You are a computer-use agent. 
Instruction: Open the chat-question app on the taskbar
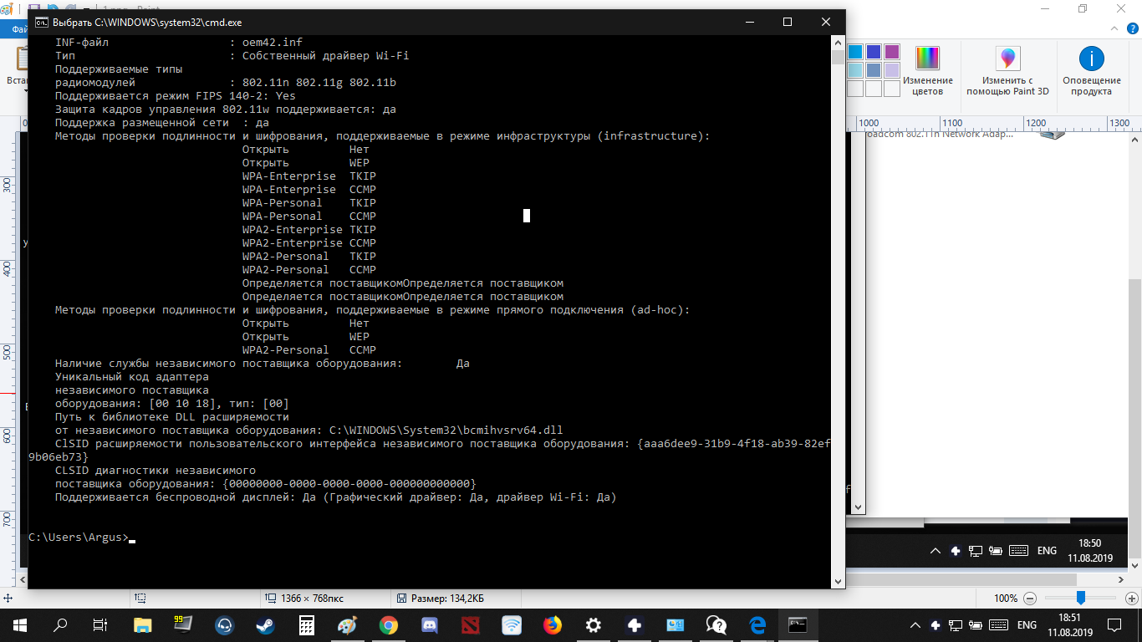coord(716,624)
